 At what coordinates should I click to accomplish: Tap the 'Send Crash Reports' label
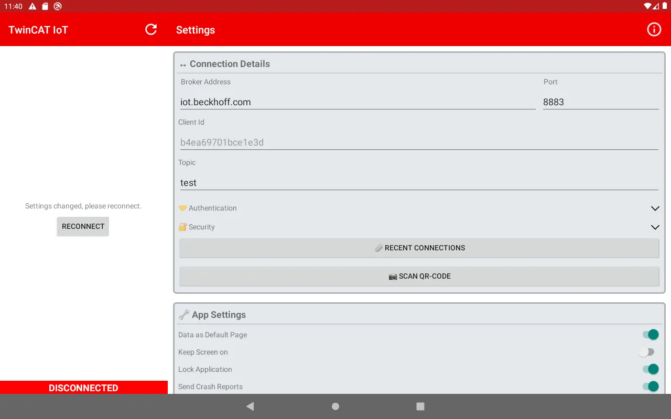coord(210,387)
